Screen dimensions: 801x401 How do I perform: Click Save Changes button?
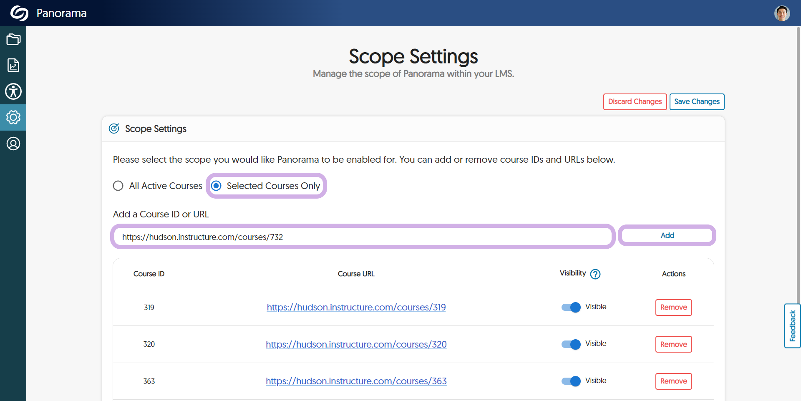[697, 102]
